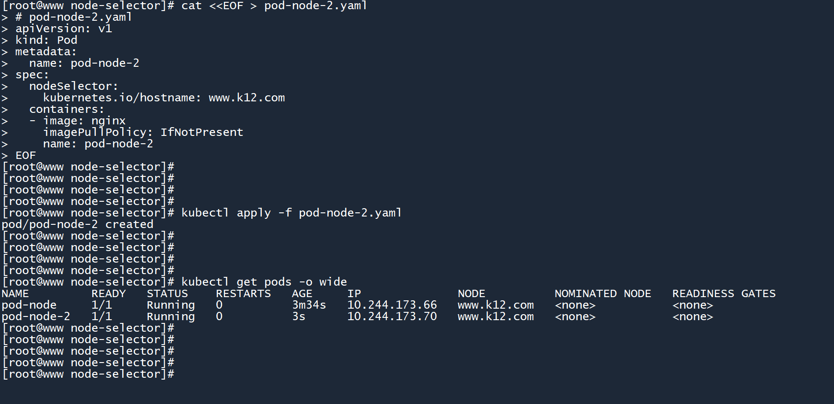Click the 3m34s age value
This screenshot has width=834, height=404.
[309, 305]
